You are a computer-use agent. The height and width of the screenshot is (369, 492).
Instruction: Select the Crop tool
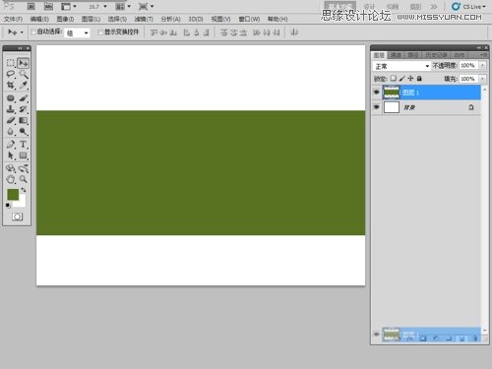click(x=11, y=86)
